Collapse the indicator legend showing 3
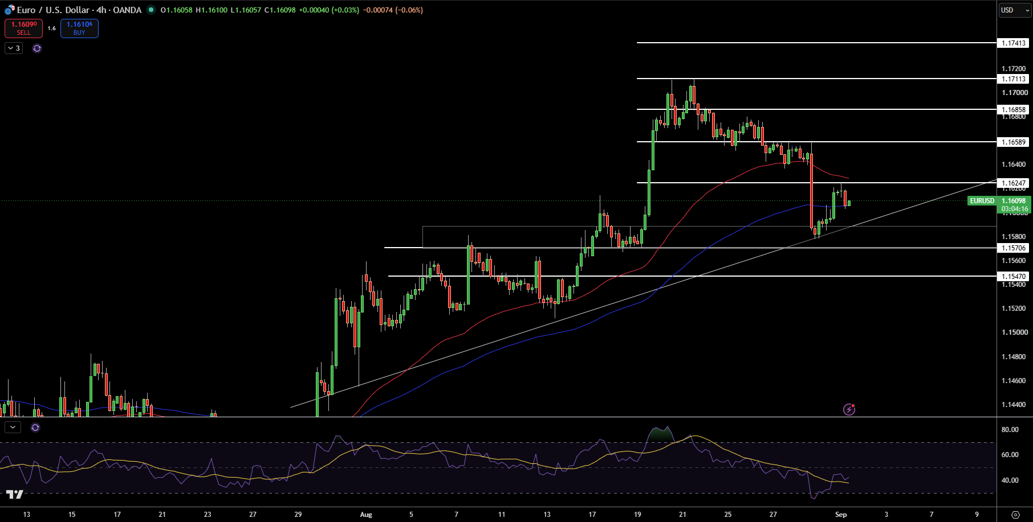 14,48
